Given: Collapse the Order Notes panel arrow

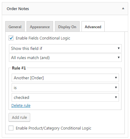Looking at the screenshot, I should [x=123, y=8].
